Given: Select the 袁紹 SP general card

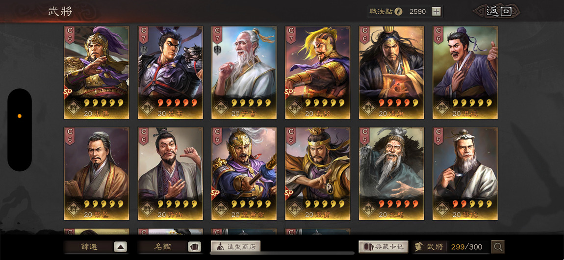Looking at the screenshot, I should pos(318,72).
